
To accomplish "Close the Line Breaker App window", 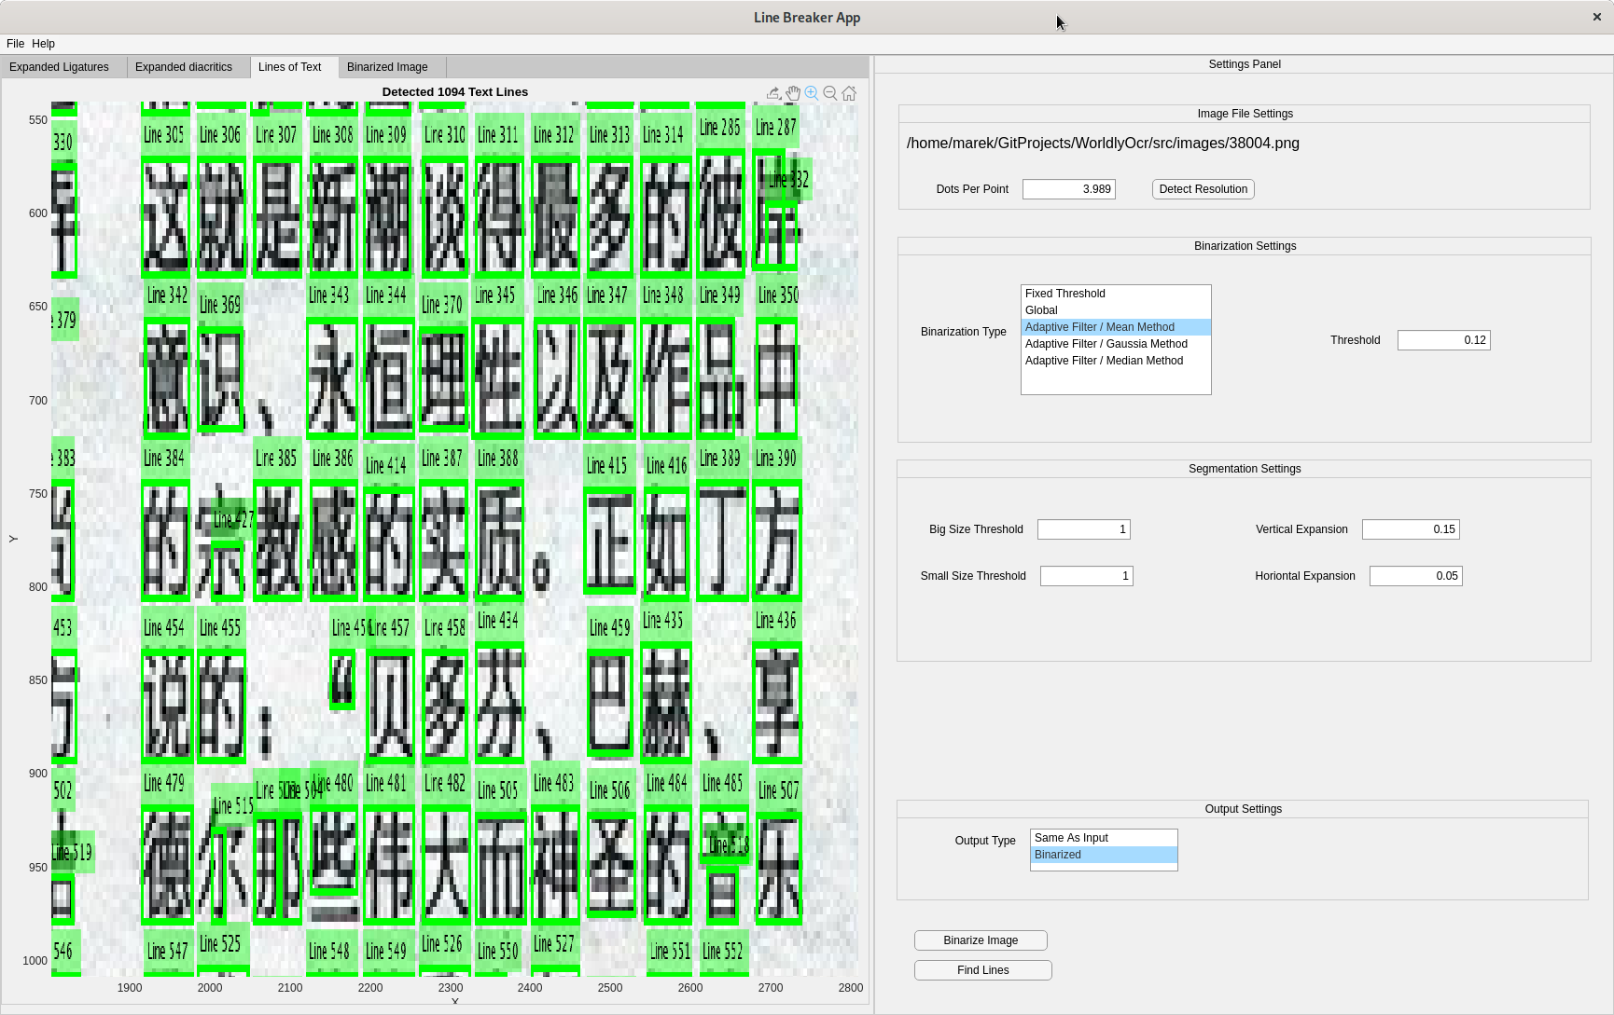I will point(1596,17).
